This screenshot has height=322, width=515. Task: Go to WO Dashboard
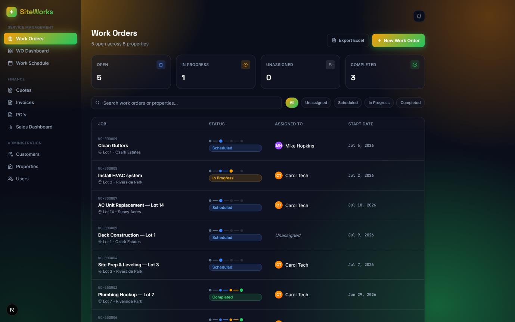(x=40, y=51)
